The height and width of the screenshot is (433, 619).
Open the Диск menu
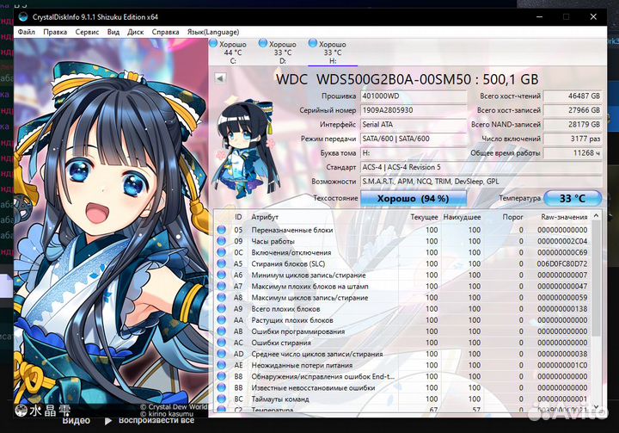pos(135,32)
